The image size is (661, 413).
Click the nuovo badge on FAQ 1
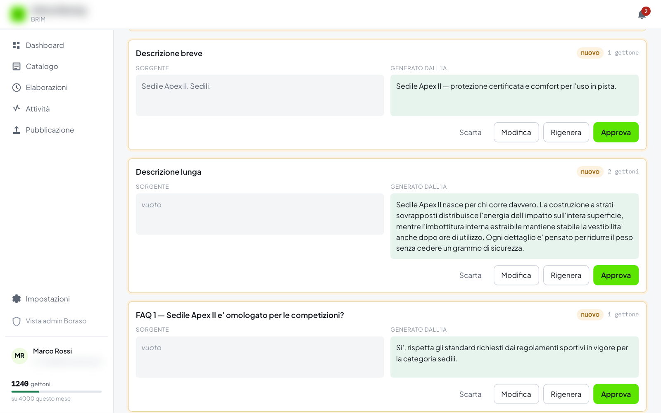[x=590, y=315]
